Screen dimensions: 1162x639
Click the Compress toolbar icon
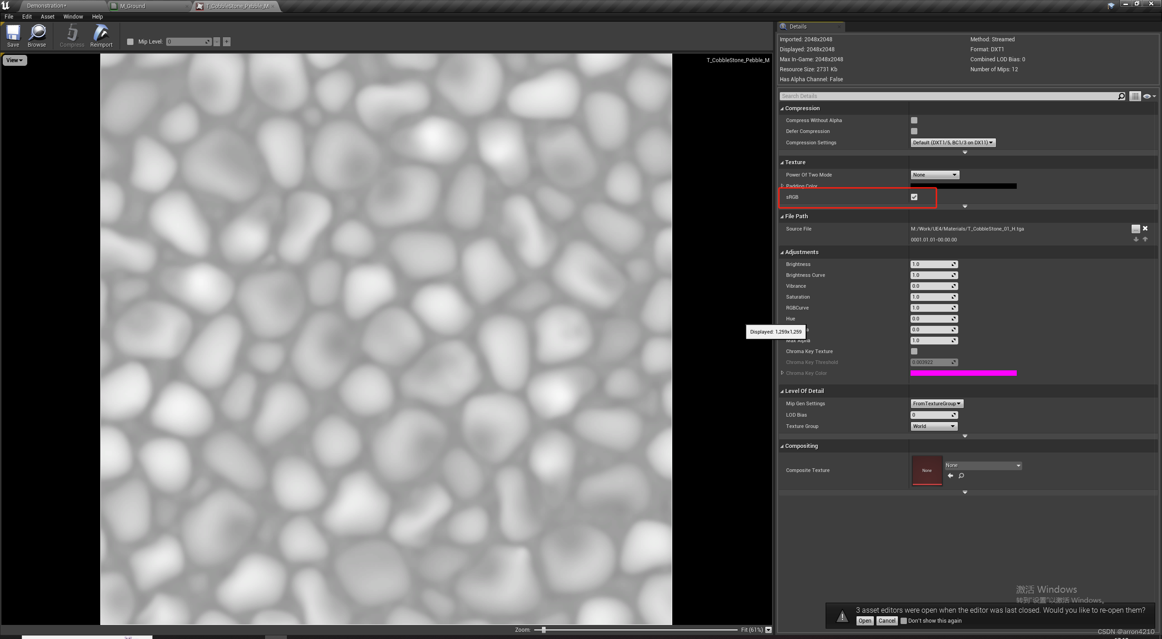[x=72, y=35]
